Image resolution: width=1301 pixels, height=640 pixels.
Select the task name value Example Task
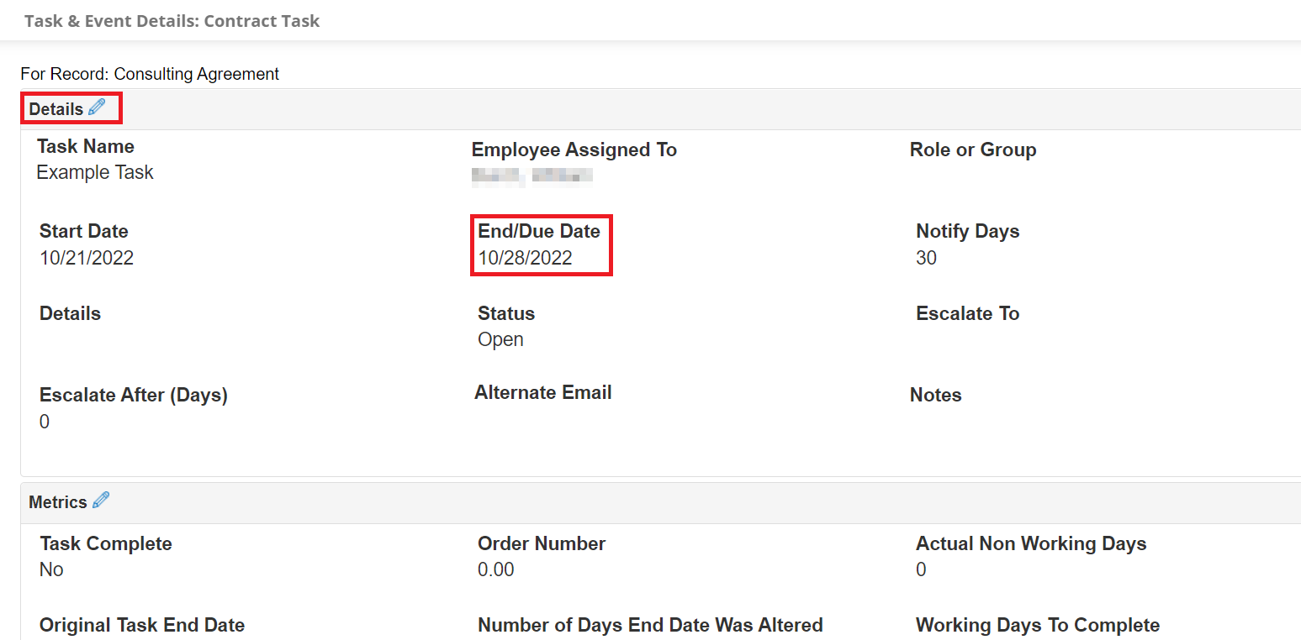pos(95,172)
